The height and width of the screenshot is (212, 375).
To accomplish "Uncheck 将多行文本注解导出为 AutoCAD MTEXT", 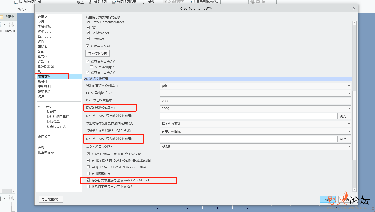I will coord(88,180).
